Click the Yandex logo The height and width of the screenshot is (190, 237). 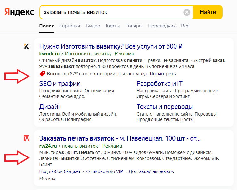point(19,12)
